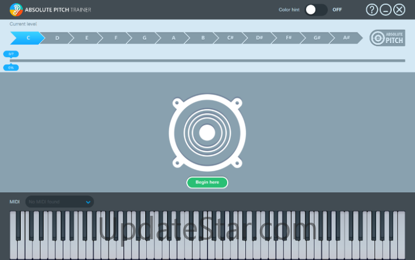
Task: Click the 0/7 progress marker bubble
Action: 11,54
